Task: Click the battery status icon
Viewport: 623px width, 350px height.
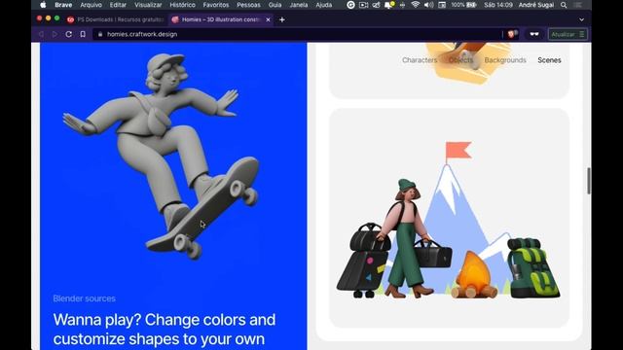Action: click(x=471, y=5)
